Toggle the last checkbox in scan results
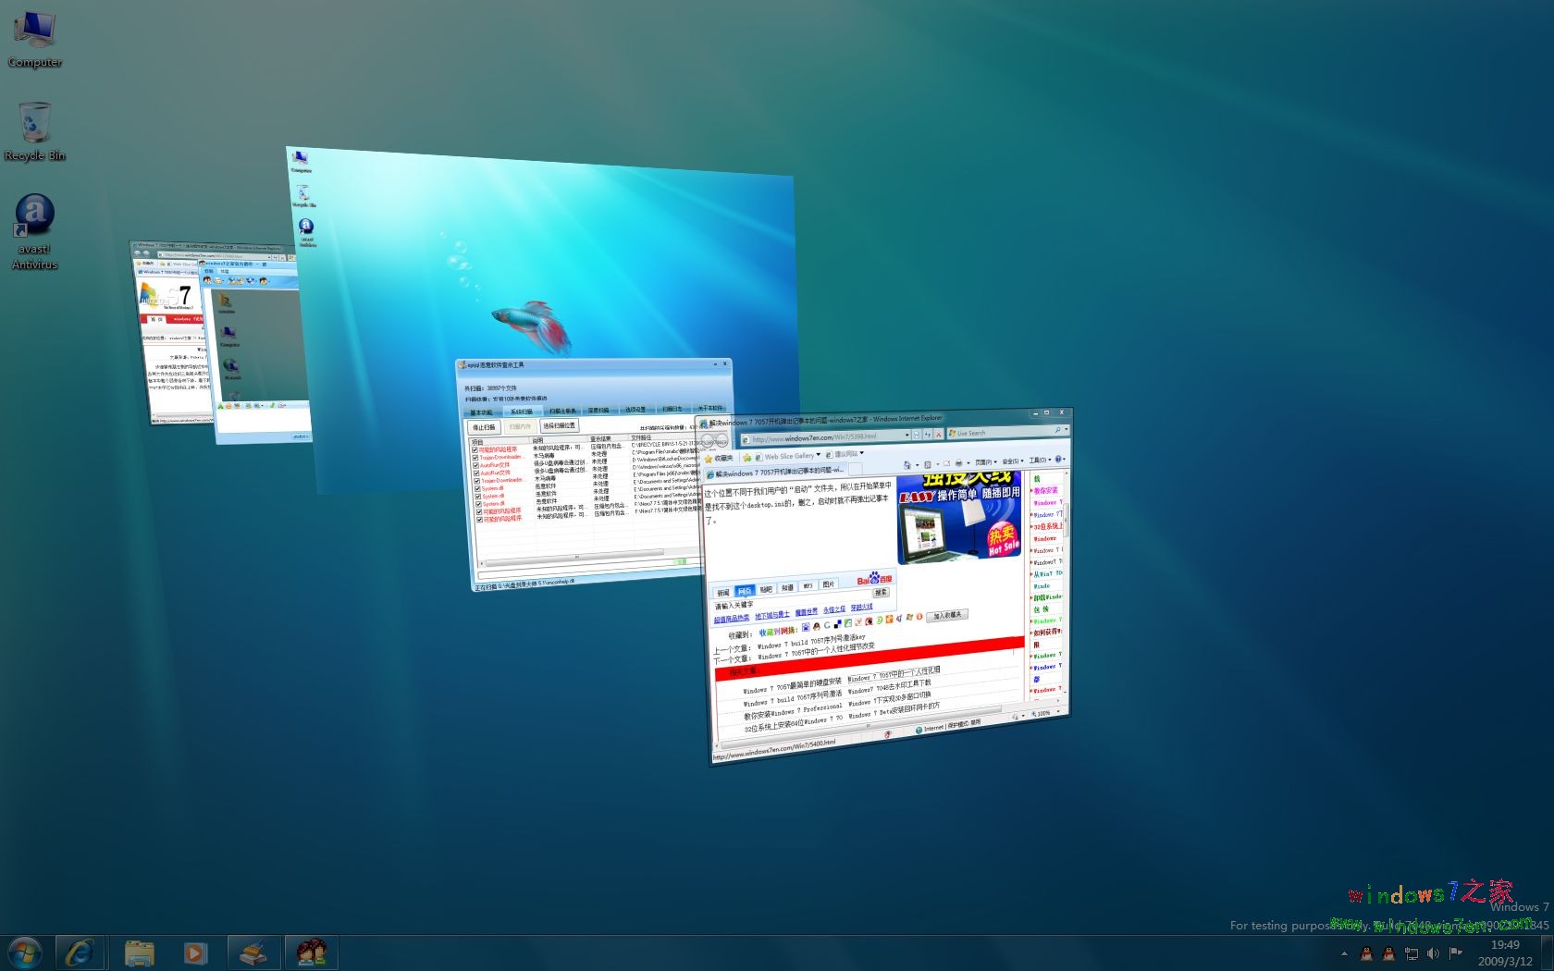Image resolution: width=1554 pixels, height=971 pixels. click(x=479, y=520)
